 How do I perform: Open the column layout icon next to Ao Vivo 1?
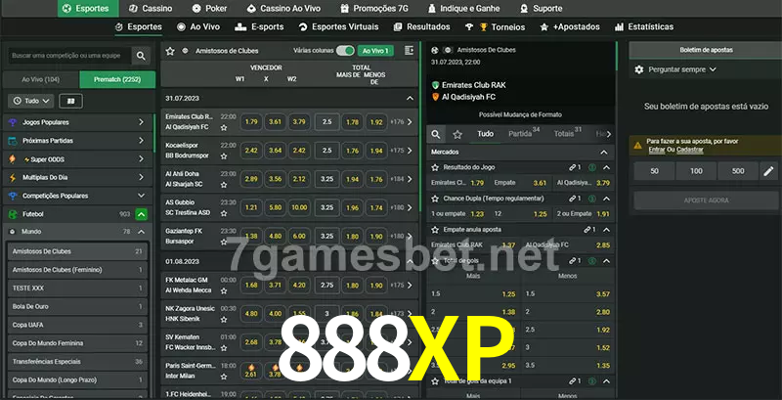409,51
